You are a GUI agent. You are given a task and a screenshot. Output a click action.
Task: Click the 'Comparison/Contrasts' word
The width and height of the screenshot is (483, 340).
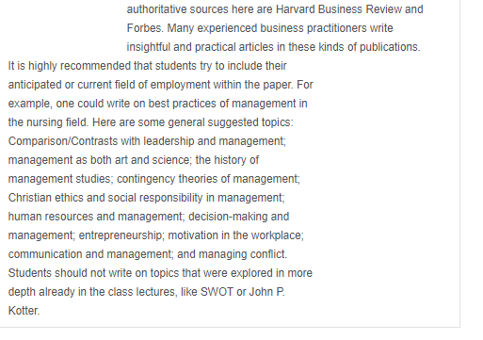[x=63, y=141]
